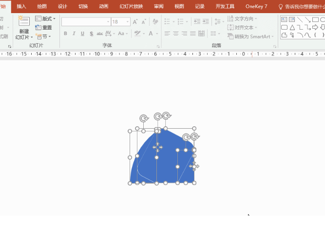The height and width of the screenshot is (236, 325).
Task: Open the Slide Show (幻灯片放映) tab
Action: (x=131, y=6)
